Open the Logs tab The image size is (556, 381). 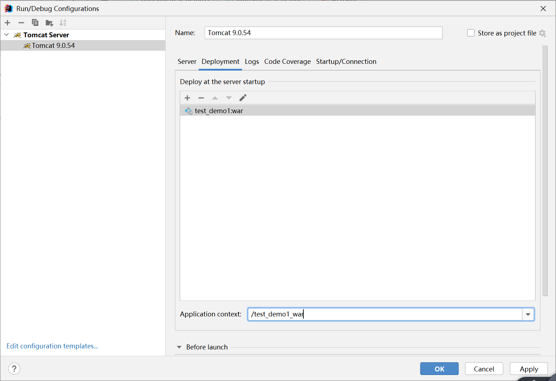[x=252, y=62]
